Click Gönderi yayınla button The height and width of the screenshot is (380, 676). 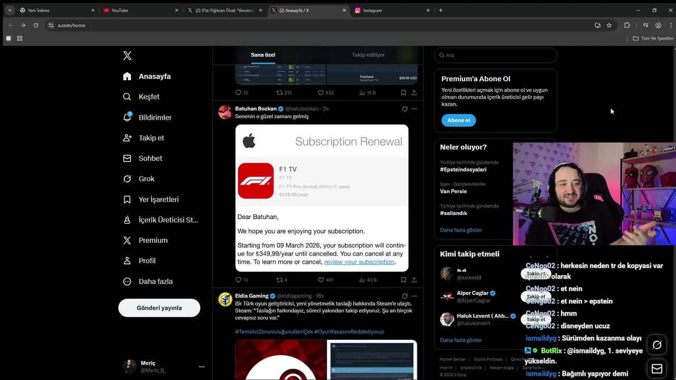pos(159,308)
